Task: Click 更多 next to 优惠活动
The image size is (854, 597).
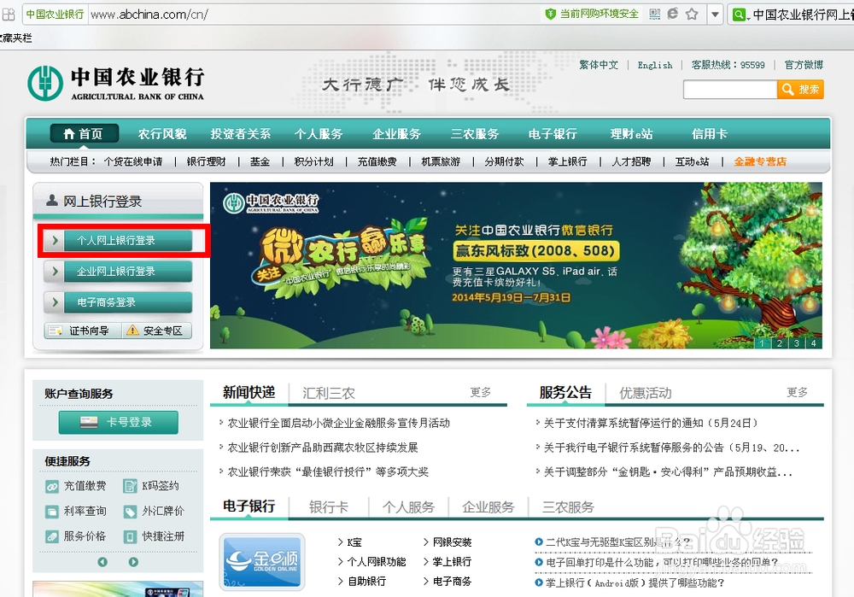Action: tap(797, 393)
